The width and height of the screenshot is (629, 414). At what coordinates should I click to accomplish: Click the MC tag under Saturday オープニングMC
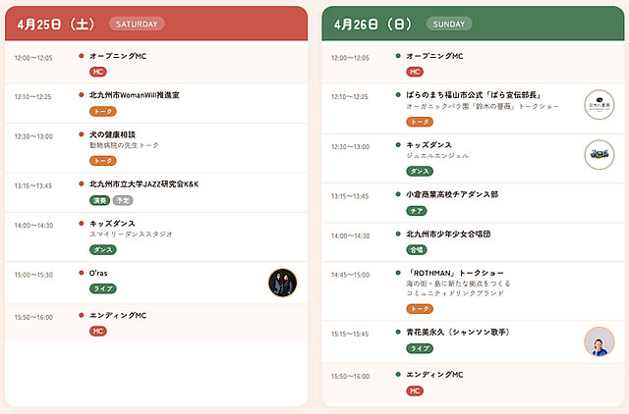[98, 72]
